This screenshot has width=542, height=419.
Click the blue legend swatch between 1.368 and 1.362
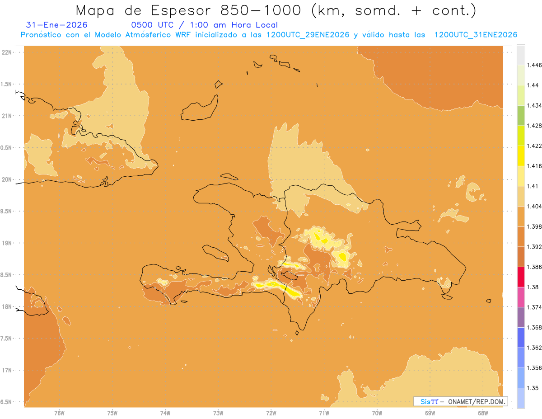point(521,338)
